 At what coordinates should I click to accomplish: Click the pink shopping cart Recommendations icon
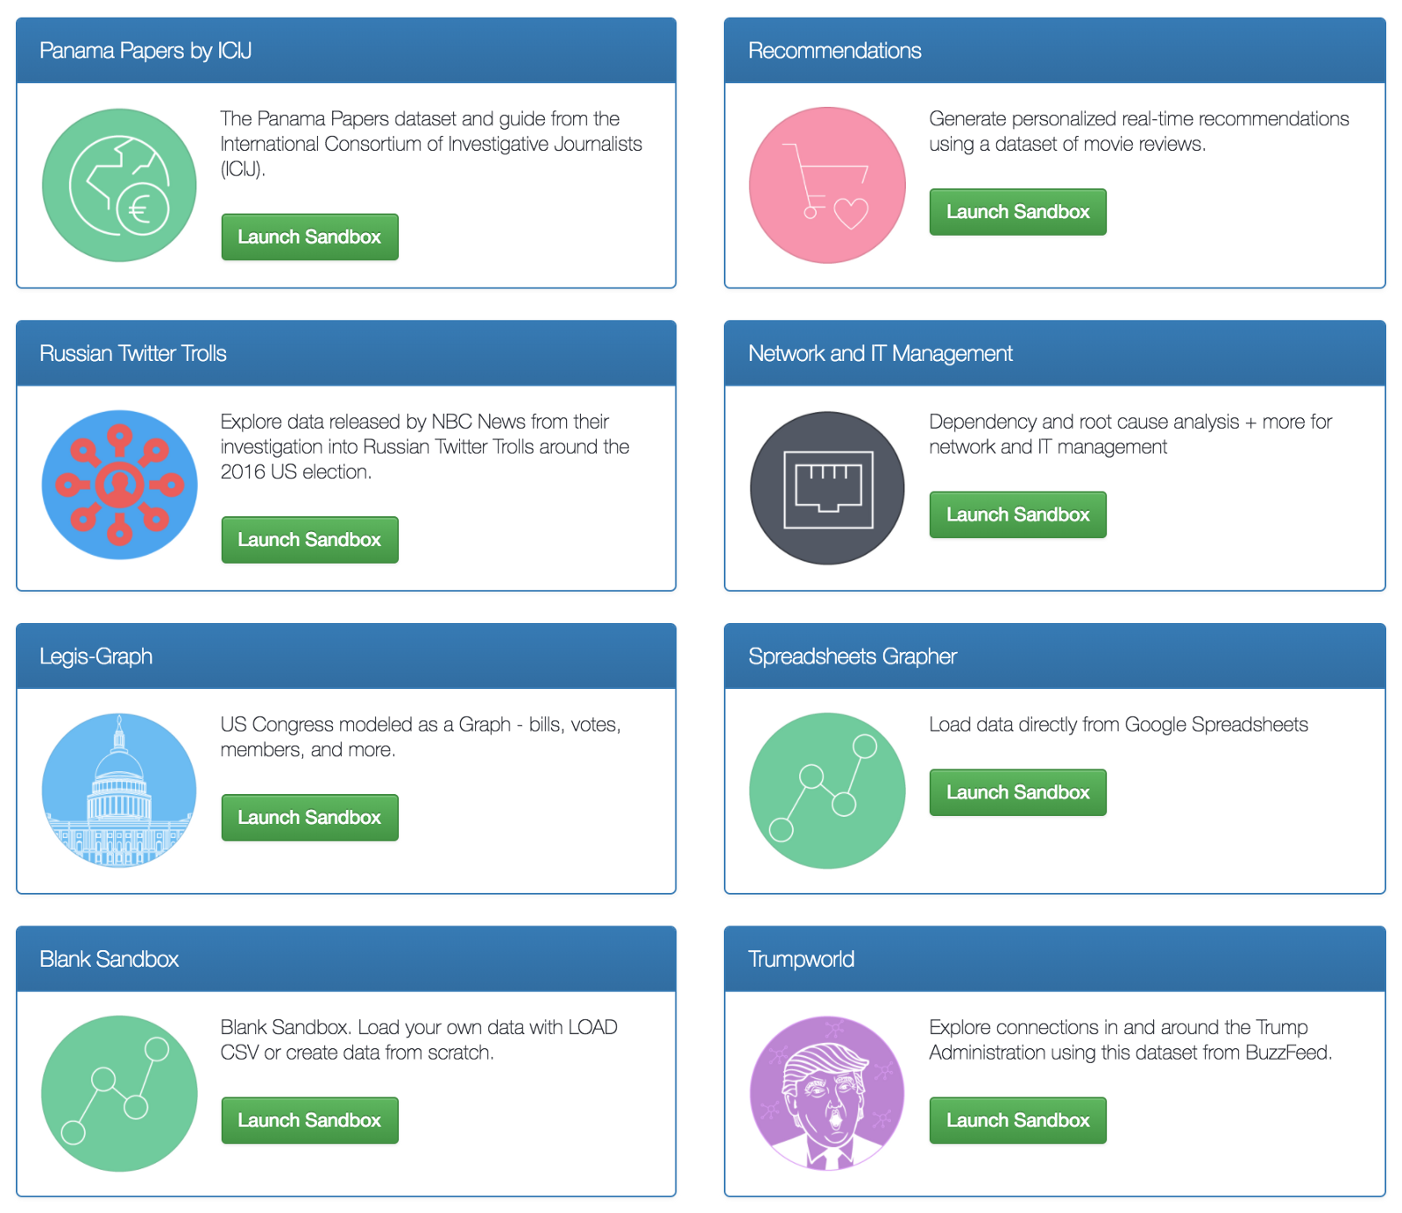click(827, 185)
